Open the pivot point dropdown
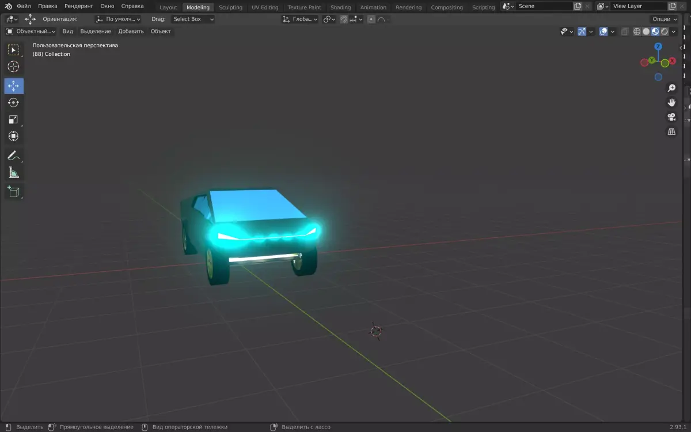 329,19
